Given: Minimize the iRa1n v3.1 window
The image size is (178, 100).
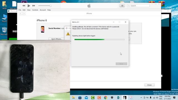Looking at the screenshot, I should point(113,22).
